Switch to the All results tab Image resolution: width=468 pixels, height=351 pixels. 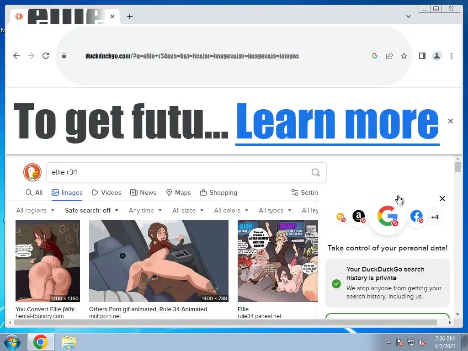click(x=34, y=192)
